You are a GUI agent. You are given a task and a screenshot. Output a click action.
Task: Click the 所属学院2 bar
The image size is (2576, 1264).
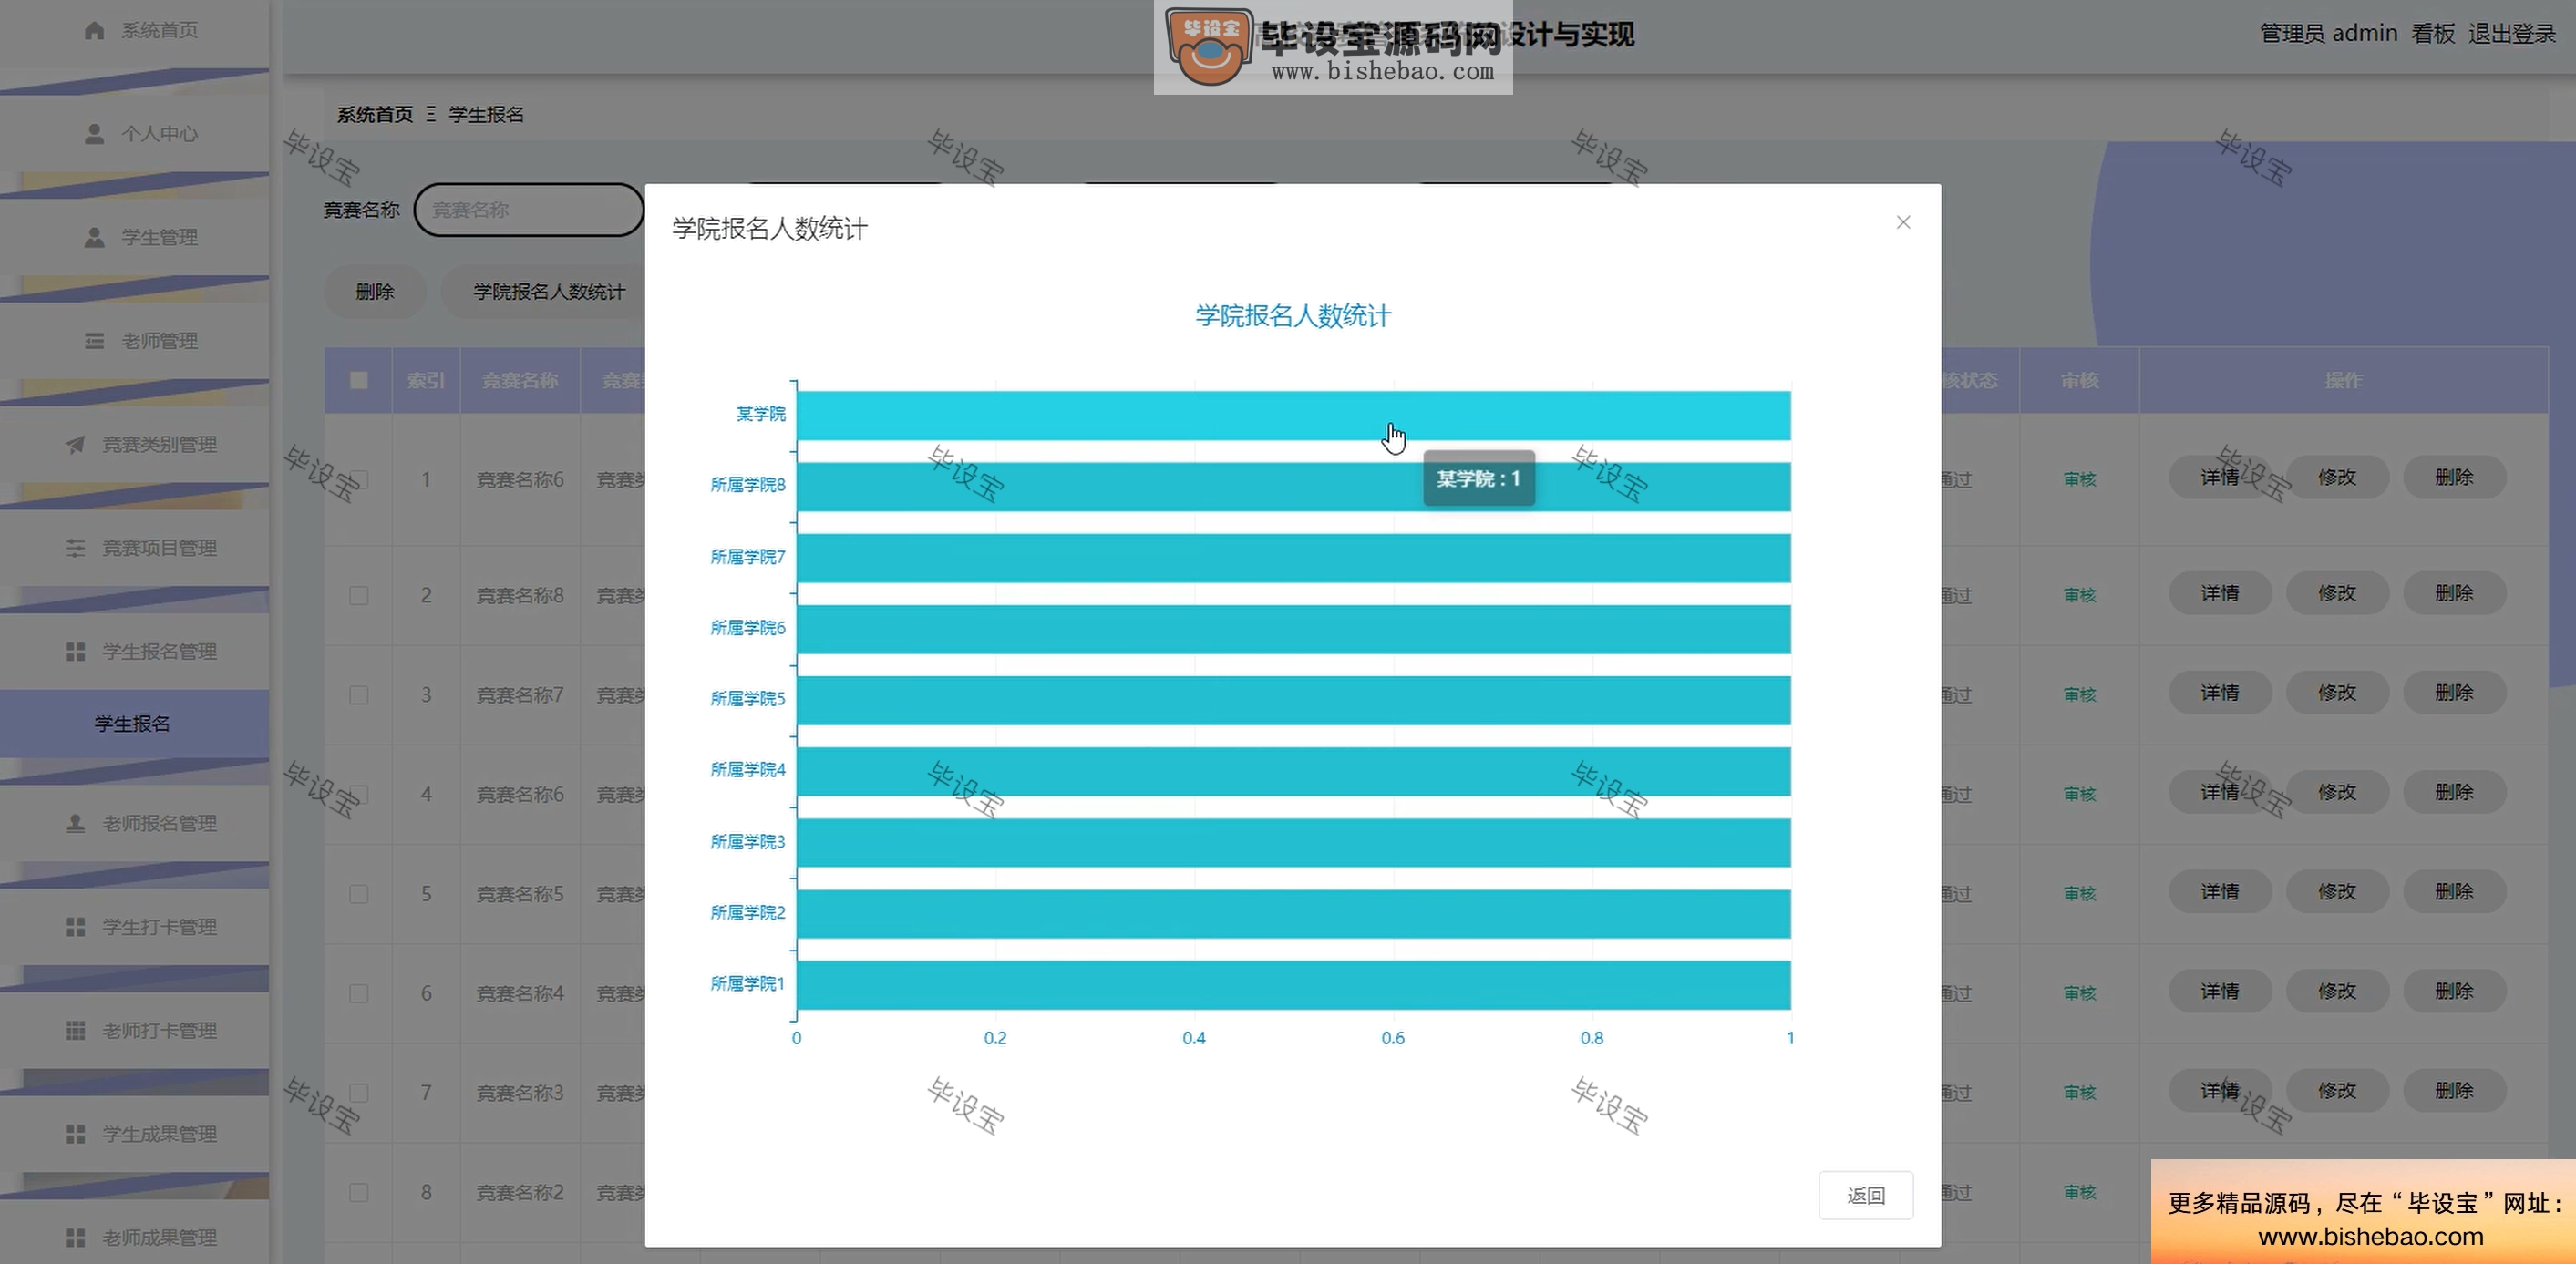1293,914
